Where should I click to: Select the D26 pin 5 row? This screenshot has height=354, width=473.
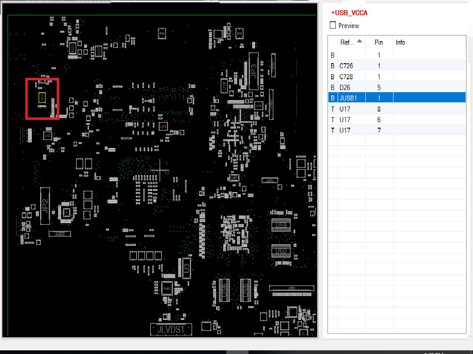tap(397, 87)
